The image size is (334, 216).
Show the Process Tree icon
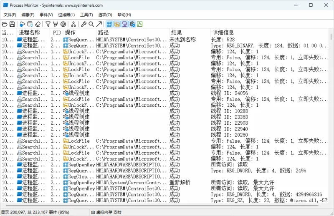pyautogui.click(x=73, y=24)
